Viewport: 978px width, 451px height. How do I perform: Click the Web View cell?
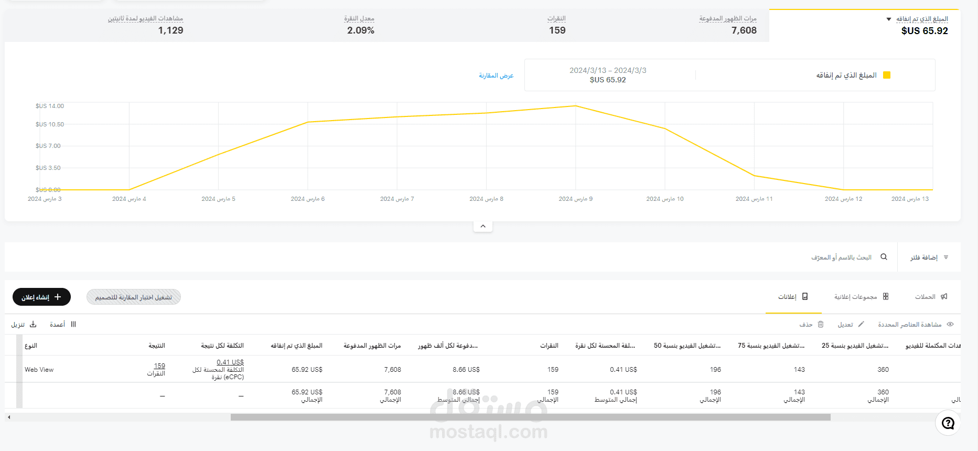click(x=39, y=370)
